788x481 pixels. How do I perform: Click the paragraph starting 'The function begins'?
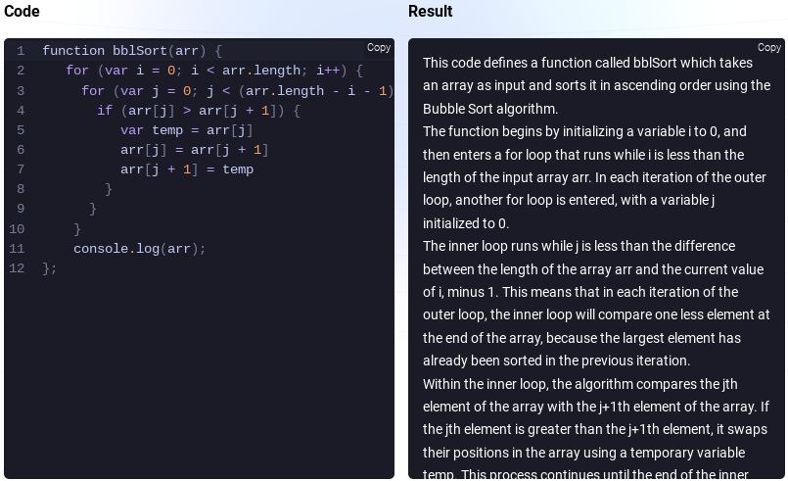(x=594, y=177)
